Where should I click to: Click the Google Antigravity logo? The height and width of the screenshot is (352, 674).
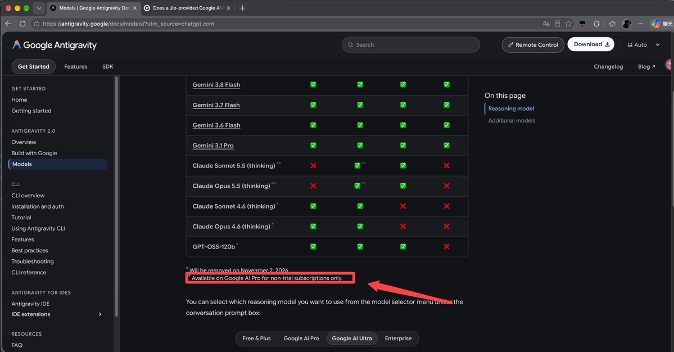pyautogui.click(x=55, y=44)
